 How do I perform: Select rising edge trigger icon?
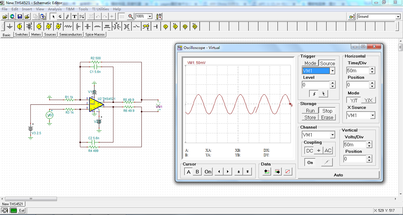coord(315,94)
